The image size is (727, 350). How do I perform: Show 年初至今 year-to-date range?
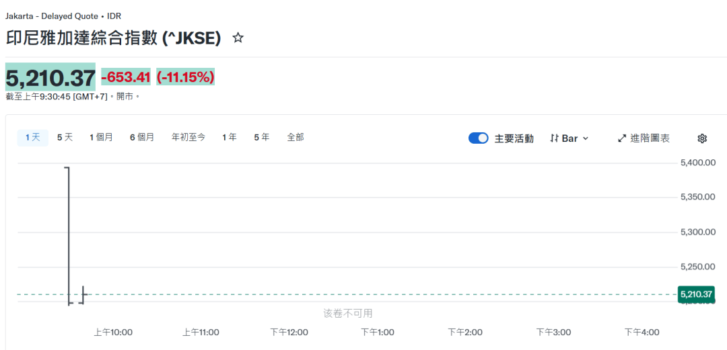coord(188,138)
